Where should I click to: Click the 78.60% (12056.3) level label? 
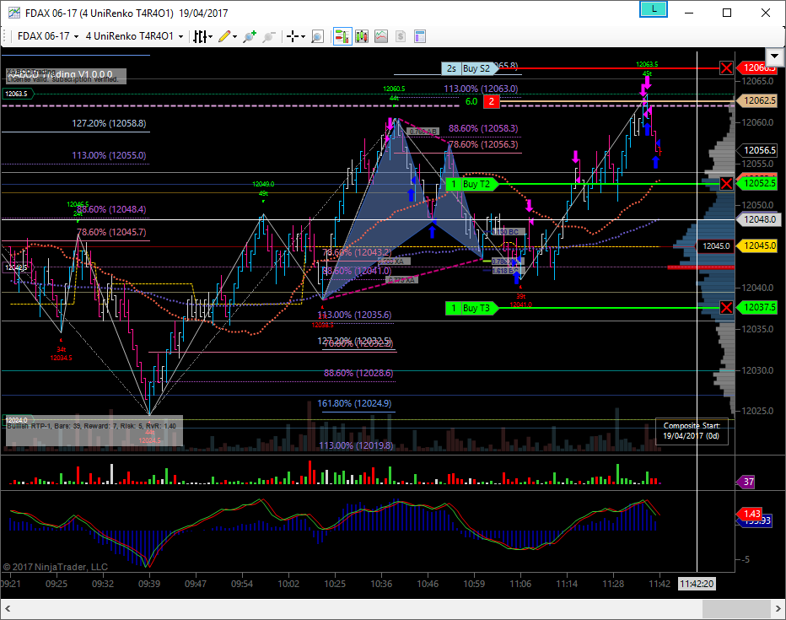pyautogui.click(x=483, y=145)
